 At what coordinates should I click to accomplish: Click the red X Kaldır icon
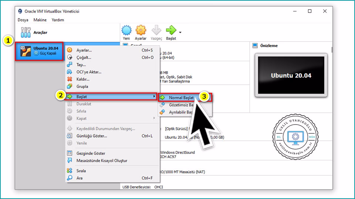(70, 79)
